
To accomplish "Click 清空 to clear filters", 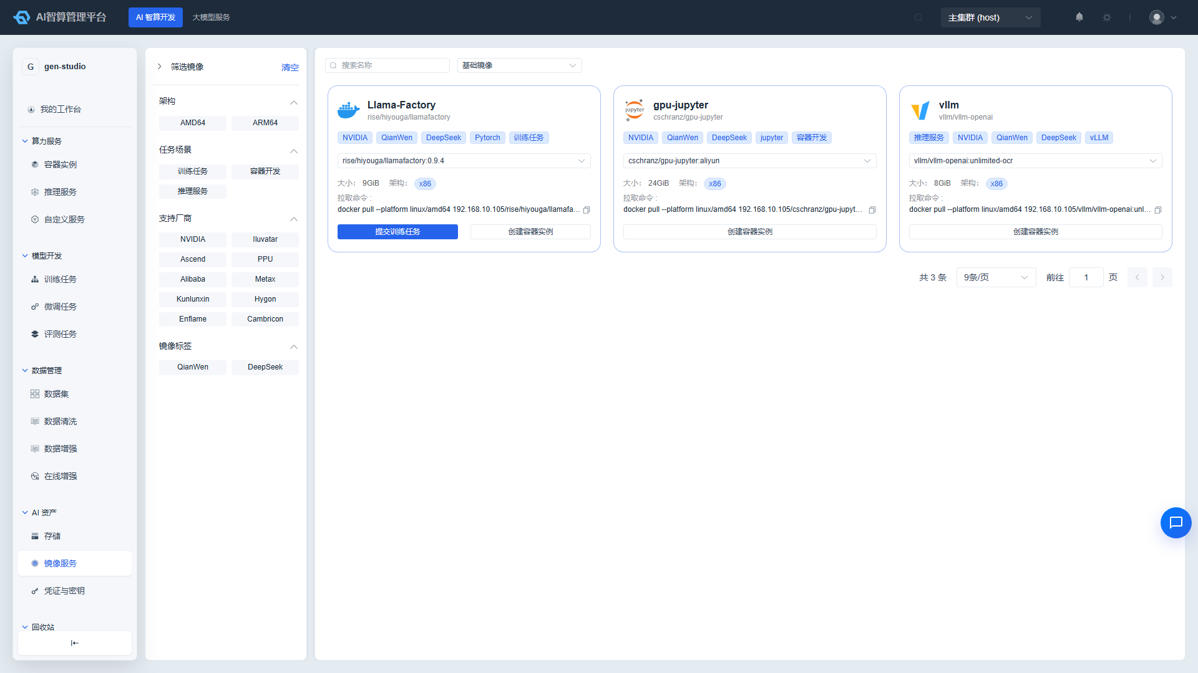I will [x=290, y=67].
